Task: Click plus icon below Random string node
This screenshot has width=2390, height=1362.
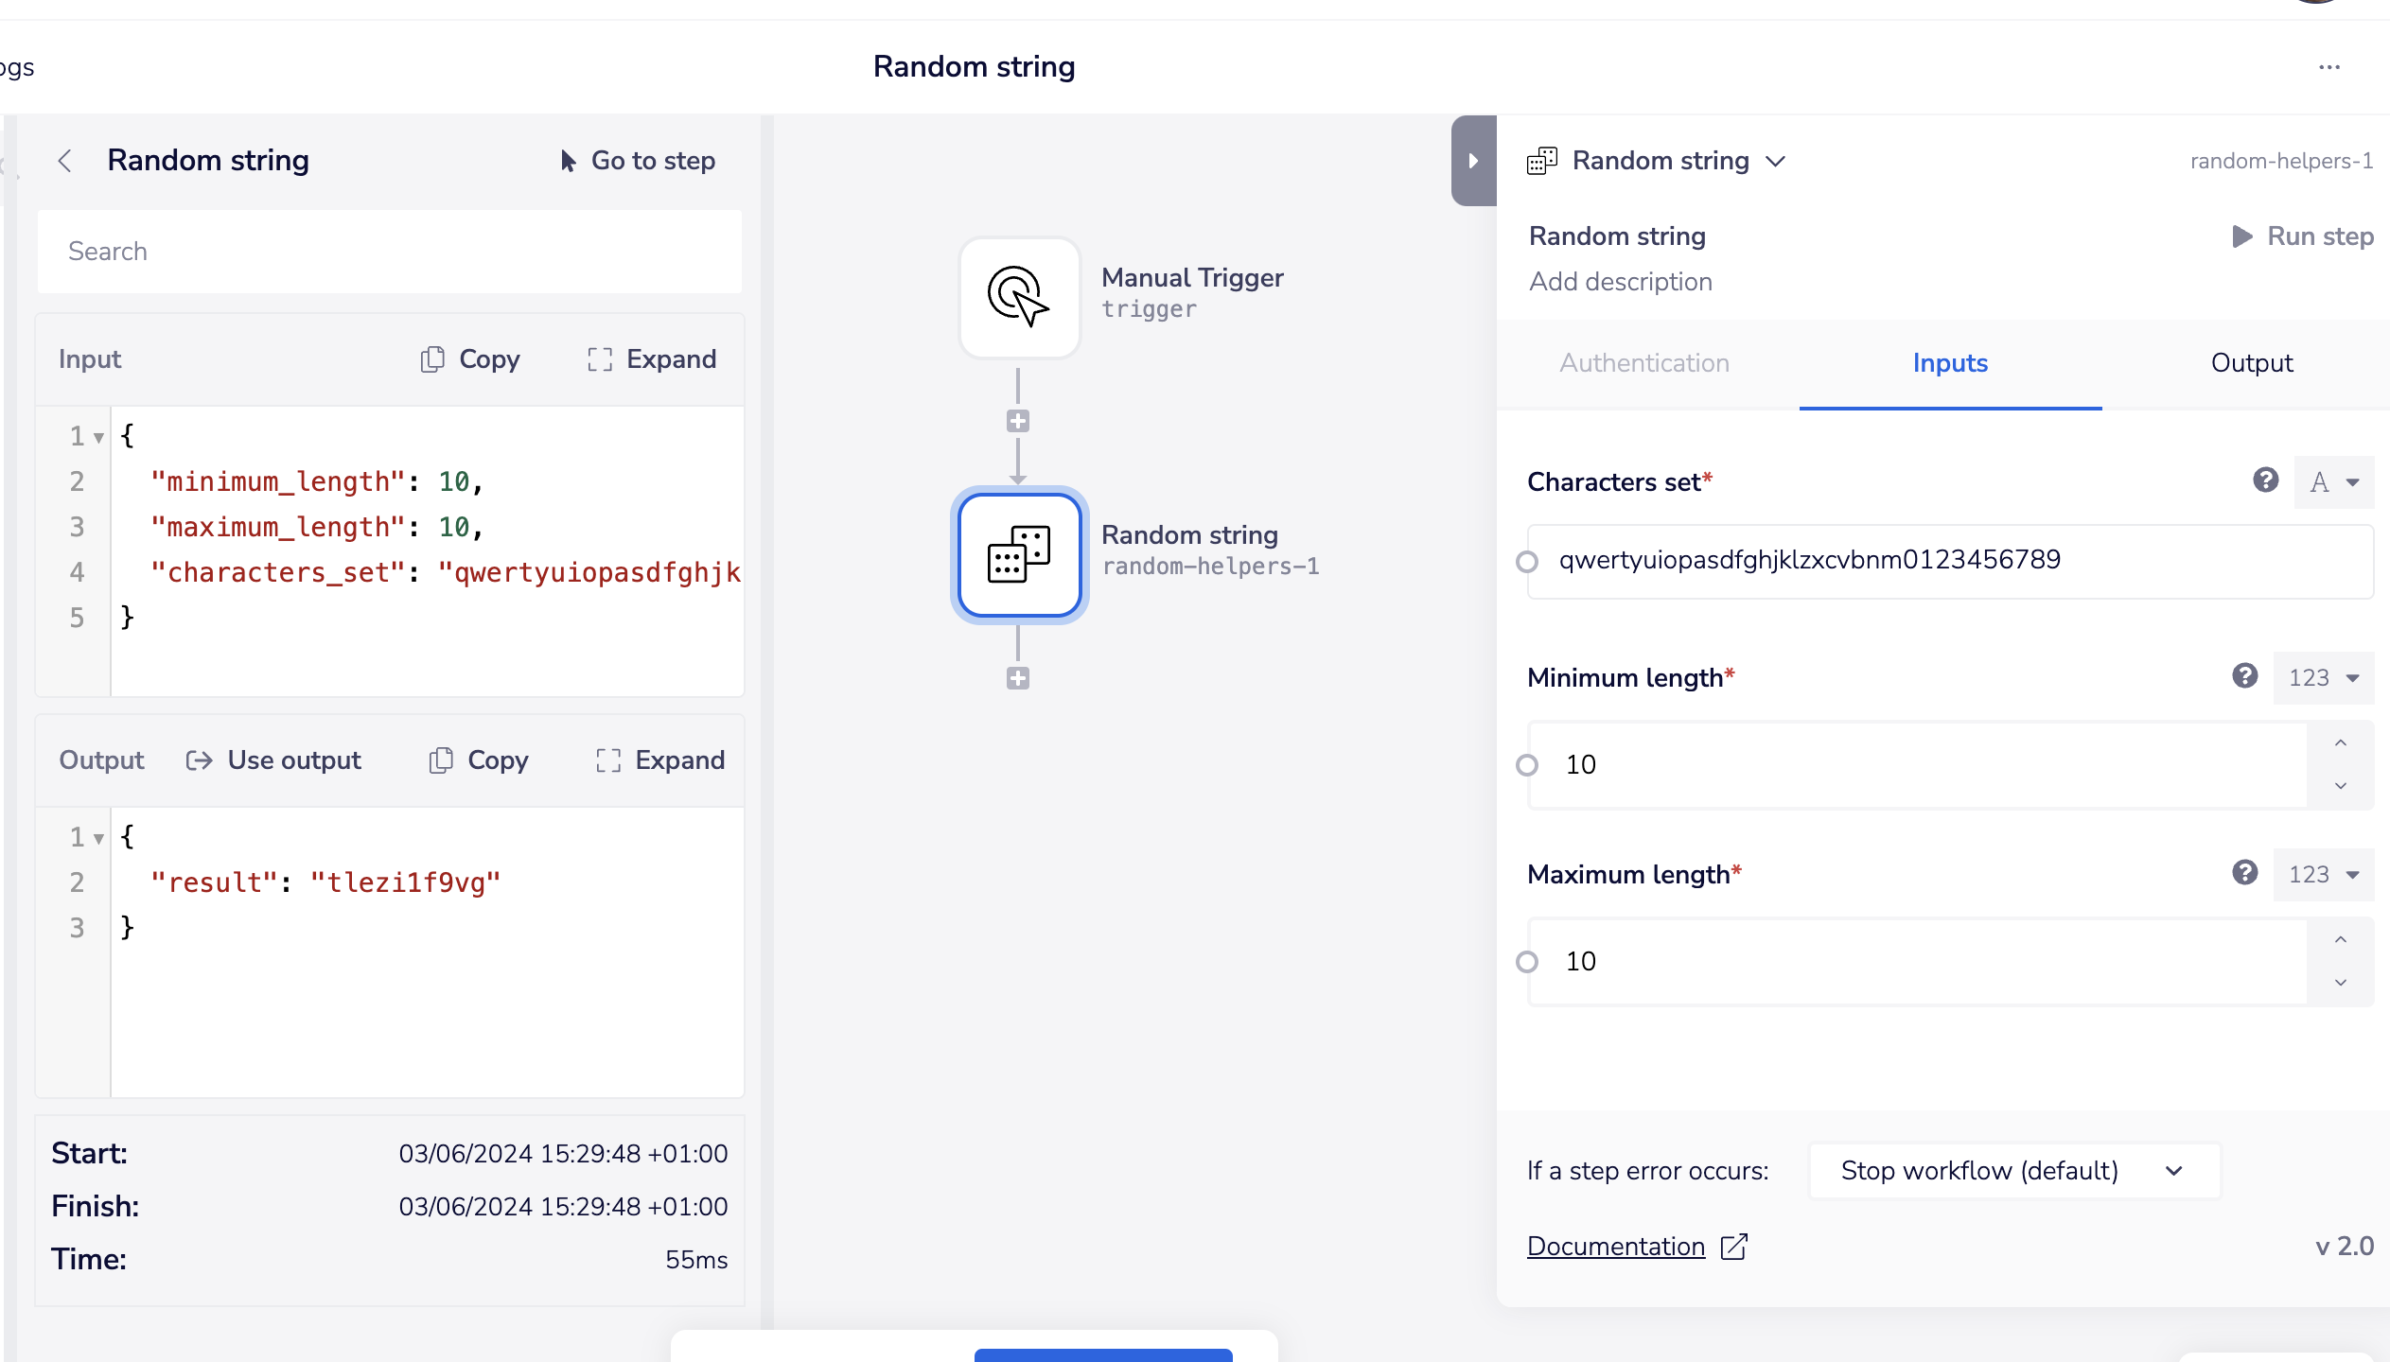Action: [x=1018, y=678]
